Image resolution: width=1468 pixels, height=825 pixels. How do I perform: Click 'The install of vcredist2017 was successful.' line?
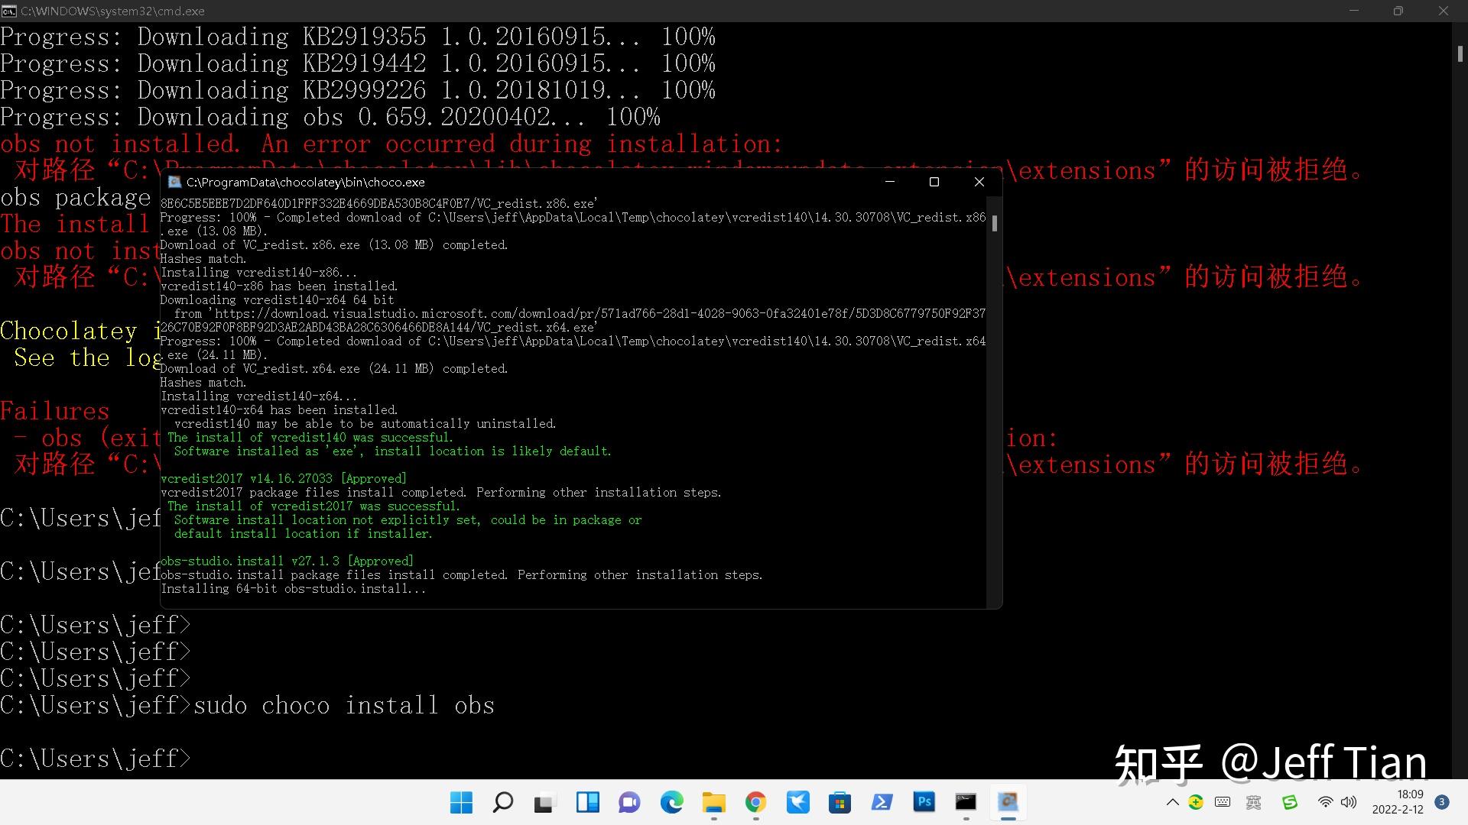coord(314,506)
